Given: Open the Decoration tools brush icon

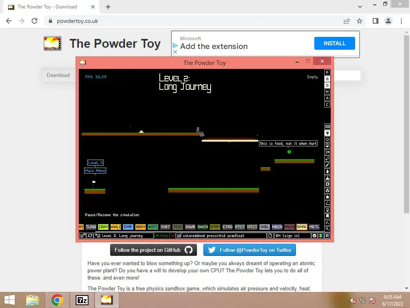Looking at the screenshot, I should click(x=327, y=223).
